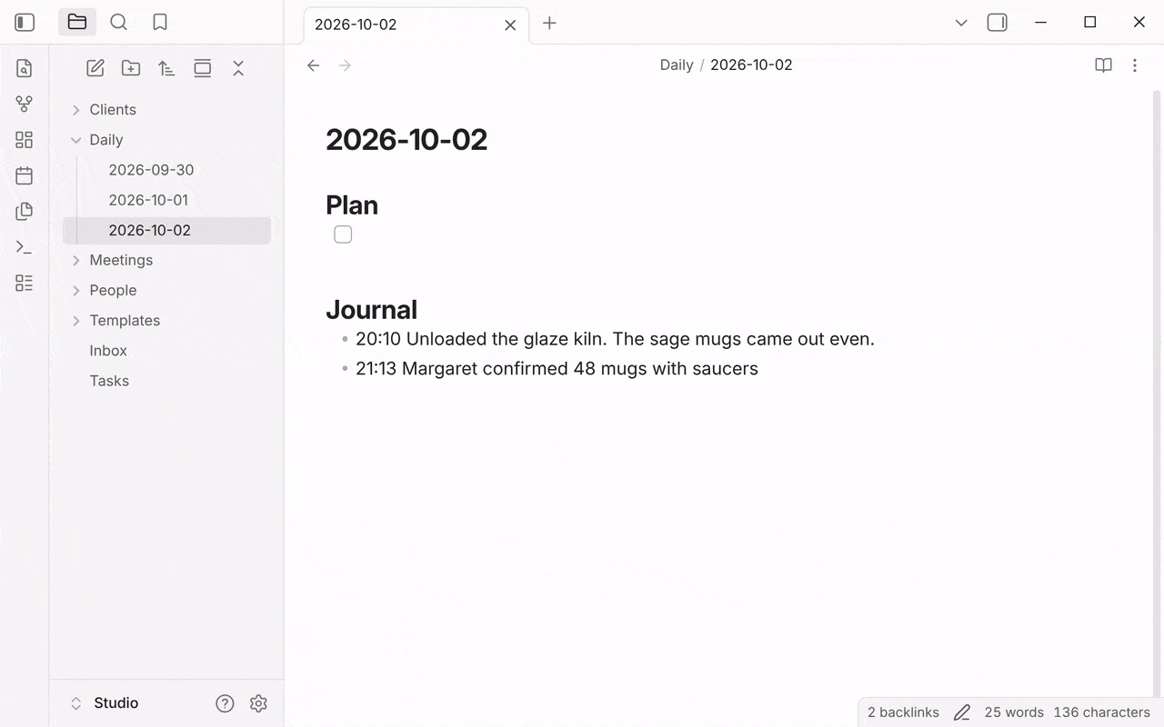
Task: Switch to reading view book icon
Action: (1103, 65)
